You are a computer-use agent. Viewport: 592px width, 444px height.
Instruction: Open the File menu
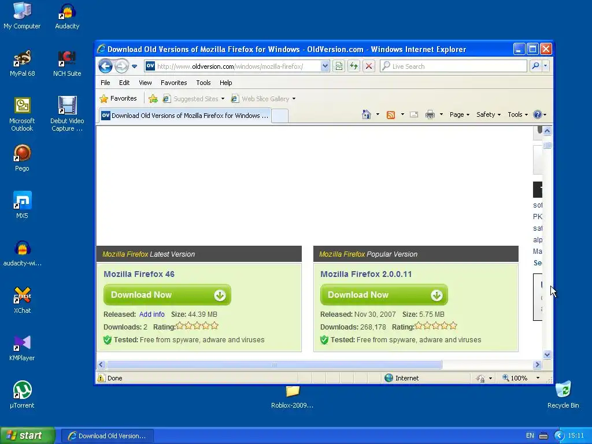pyautogui.click(x=105, y=83)
